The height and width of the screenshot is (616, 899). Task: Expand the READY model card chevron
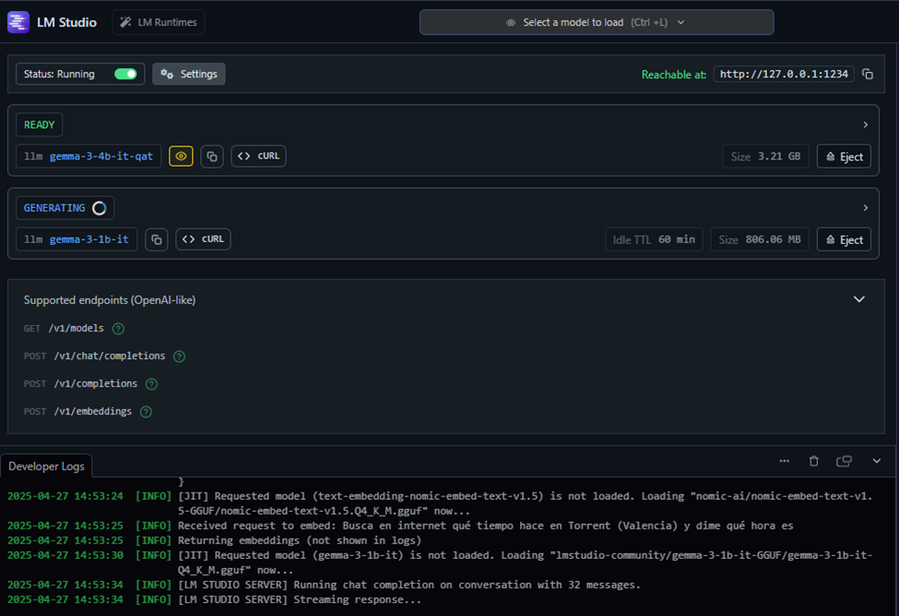point(865,124)
